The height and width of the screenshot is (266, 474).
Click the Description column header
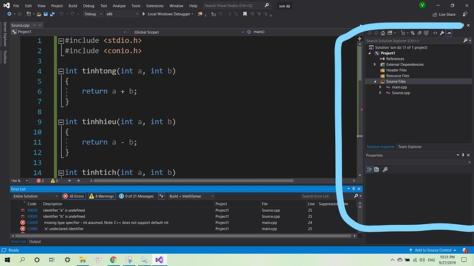point(53,204)
